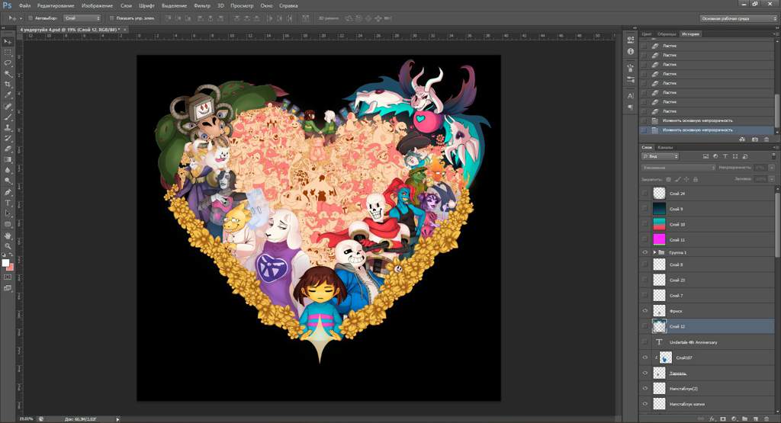Click lock transparent pixels icon
Screen dimensions: 781x423
click(x=668, y=179)
